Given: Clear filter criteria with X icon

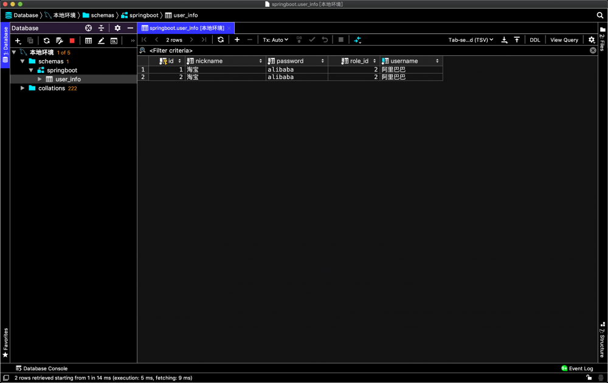Looking at the screenshot, I should 593,50.
